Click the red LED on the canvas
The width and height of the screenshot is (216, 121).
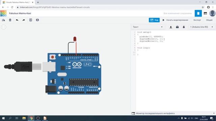click(x=75, y=39)
